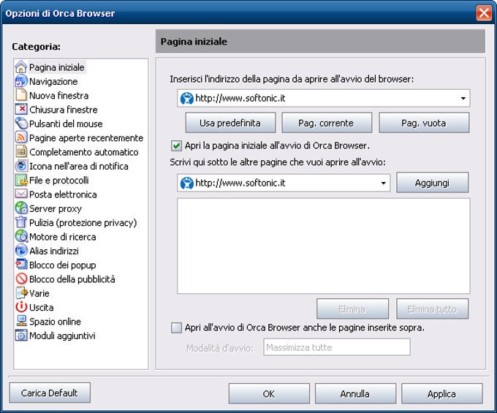Screen dimensions: 497x413
Task: Click the Moduli aggiuntivi gear icon
Action: 21,336
